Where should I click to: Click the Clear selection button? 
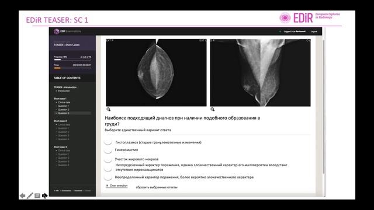(117, 185)
